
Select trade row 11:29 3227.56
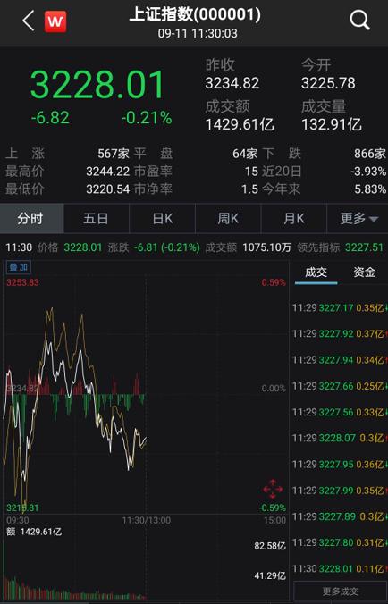[339, 412]
